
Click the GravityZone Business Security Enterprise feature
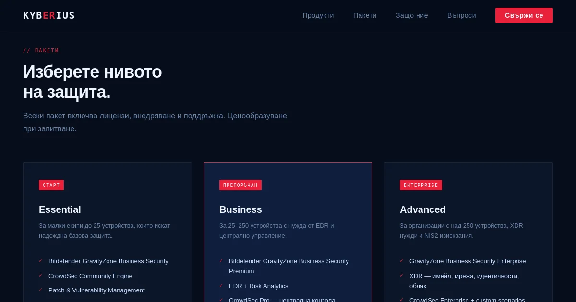pyautogui.click(x=468, y=261)
